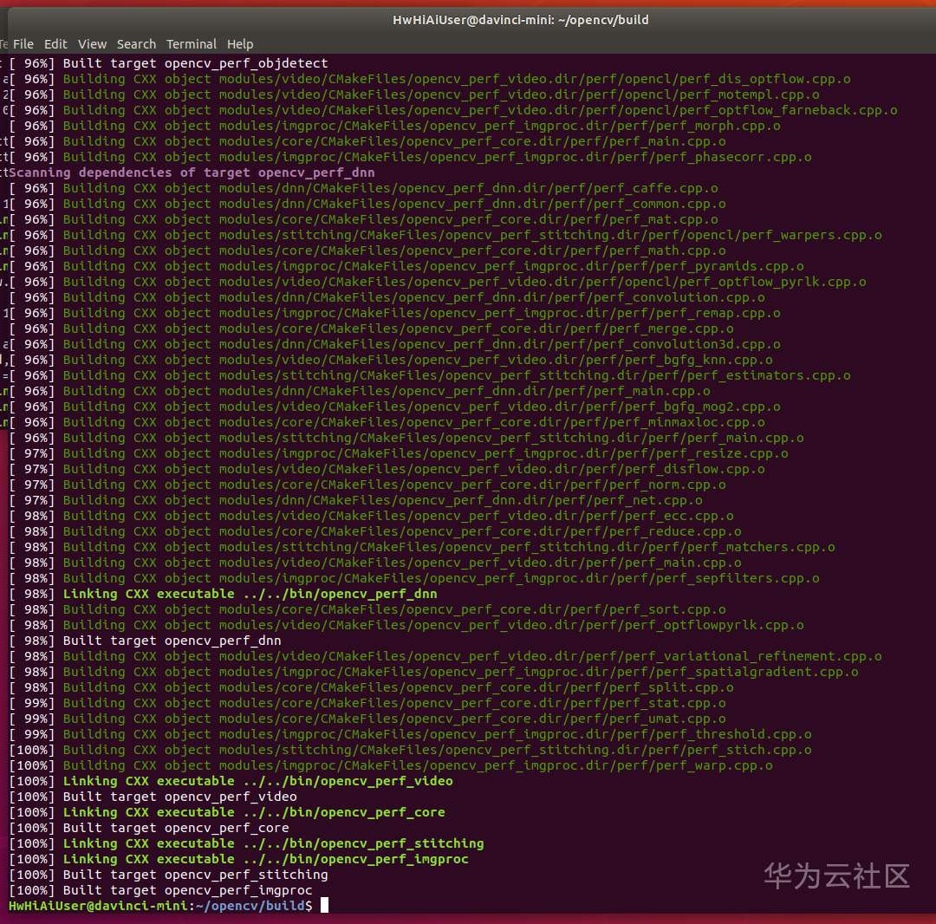Open the View menu
This screenshot has width=936, height=924.
pyautogui.click(x=92, y=44)
